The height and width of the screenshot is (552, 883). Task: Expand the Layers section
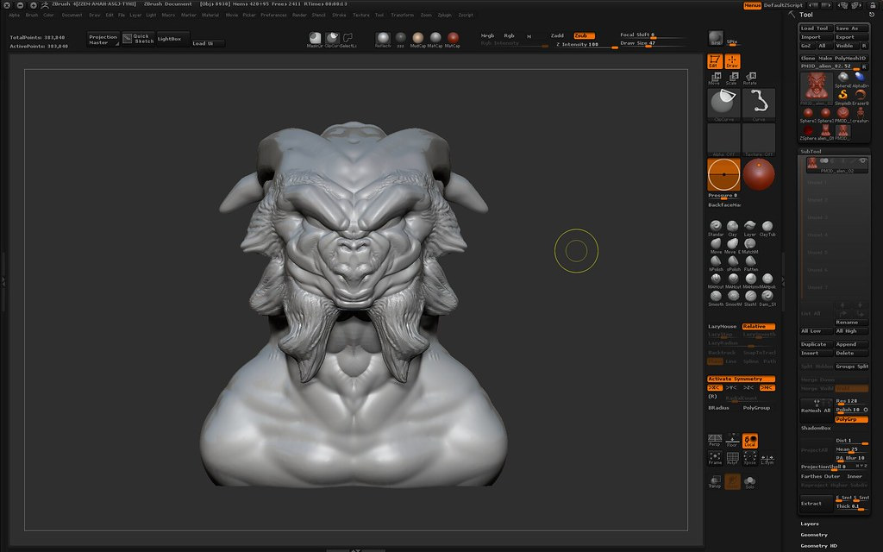click(x=810, y=524)
